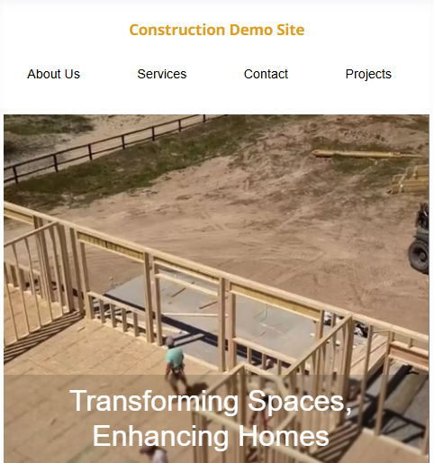Image resolution: width=434 pixels, height=463 pixels.
Task: Click the word "Demo" in the header title
Action: click(x=250, y=30)
